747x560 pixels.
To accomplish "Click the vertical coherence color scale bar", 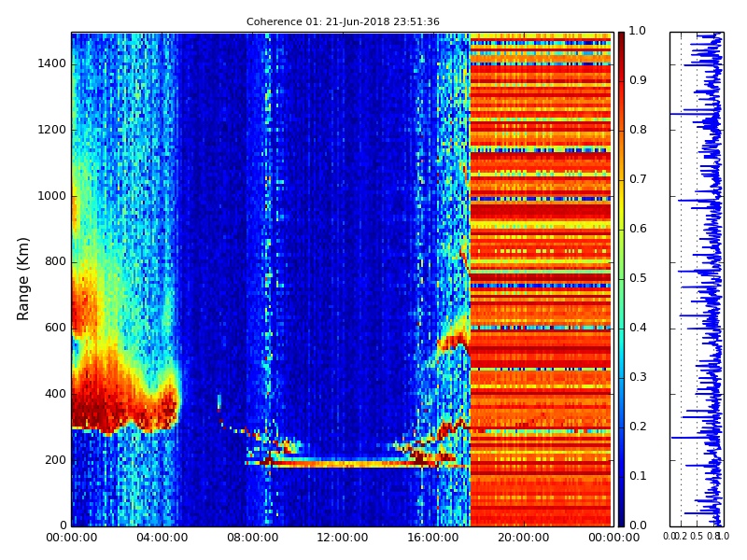I will (621, 279).
